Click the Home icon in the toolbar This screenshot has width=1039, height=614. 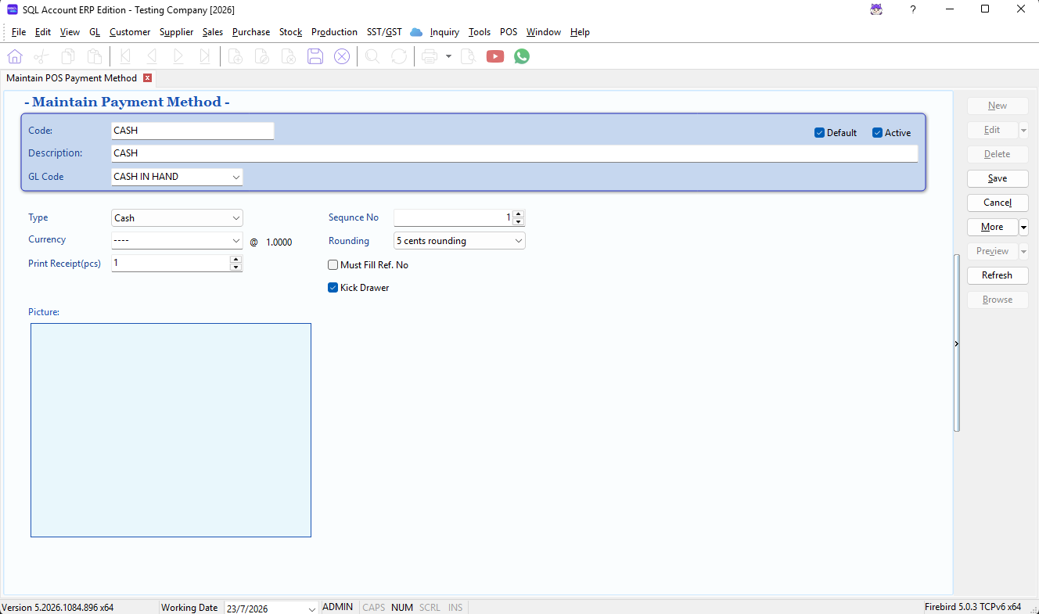[x=15, y=56]
